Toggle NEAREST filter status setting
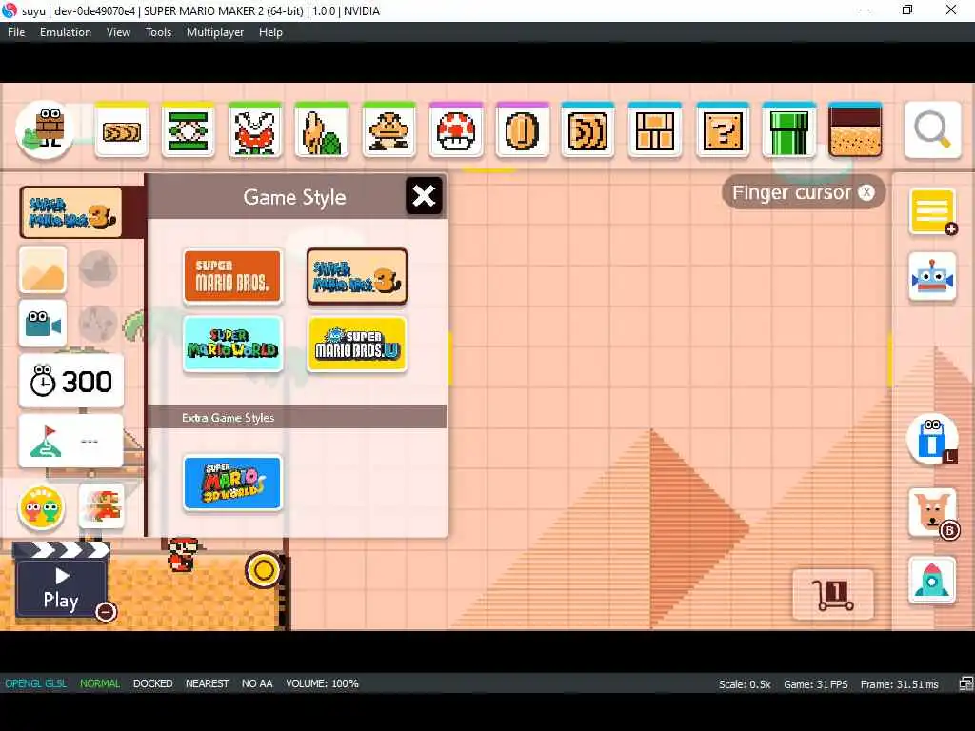Viewport: 975px width, 731px height. pyautogui.click(x=207, y=683)
